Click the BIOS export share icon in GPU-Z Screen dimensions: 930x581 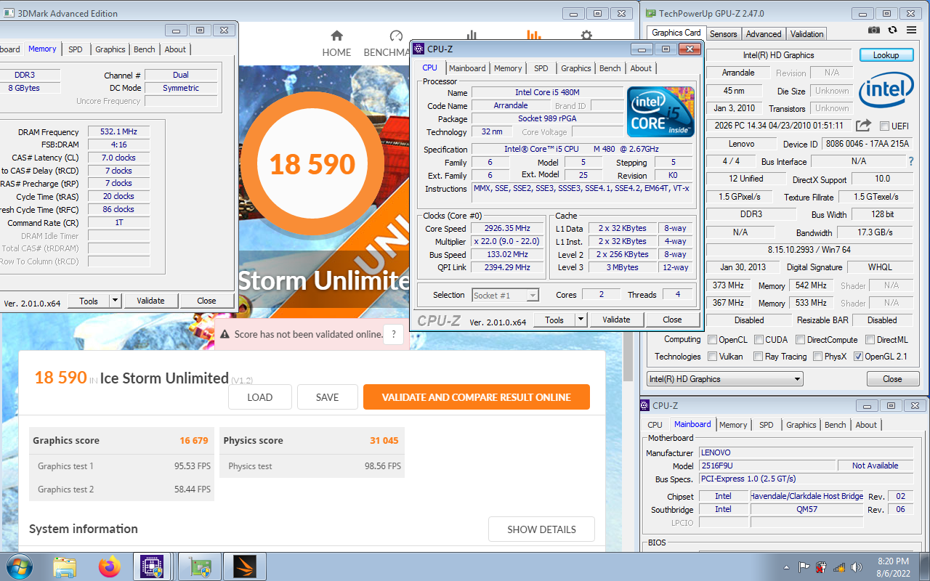[863, 126]
